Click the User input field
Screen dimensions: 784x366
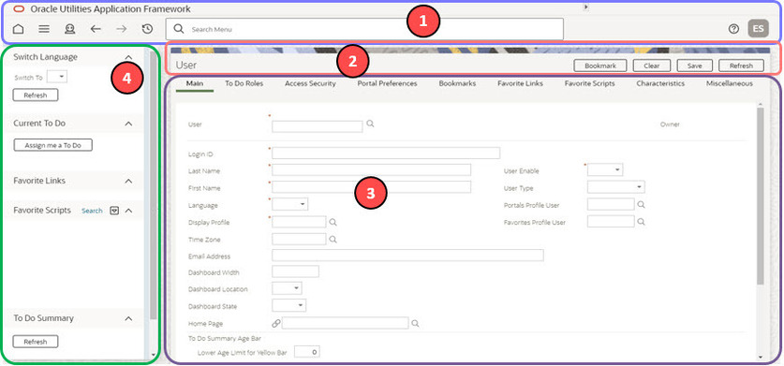tap(317, 126)
